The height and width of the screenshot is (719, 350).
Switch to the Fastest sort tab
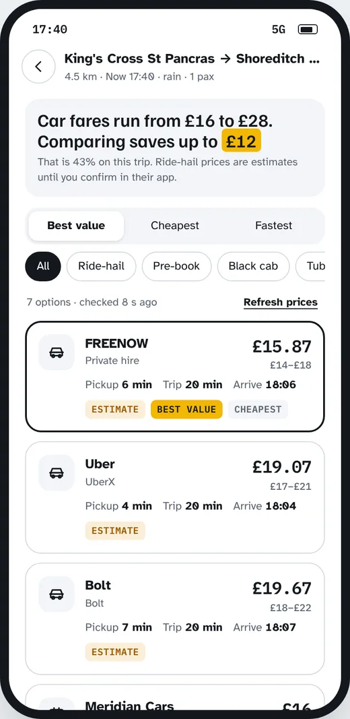pyautogui.click(x=273, y=226)
